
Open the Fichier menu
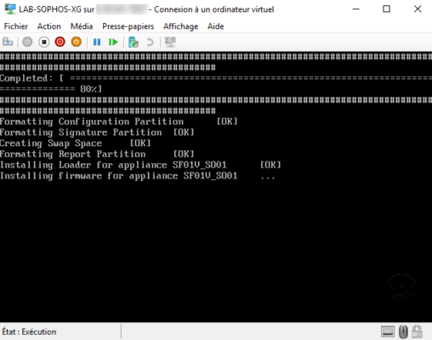tap(16, 26)
